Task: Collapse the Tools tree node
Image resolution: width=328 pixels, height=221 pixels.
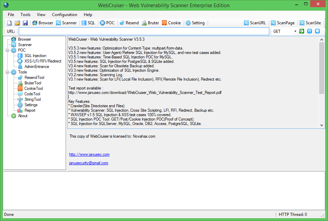Action: (x=7, y=72)
